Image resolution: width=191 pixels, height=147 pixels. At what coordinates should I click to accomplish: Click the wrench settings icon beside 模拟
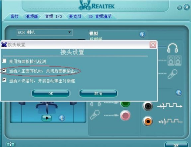pos(142,35)
